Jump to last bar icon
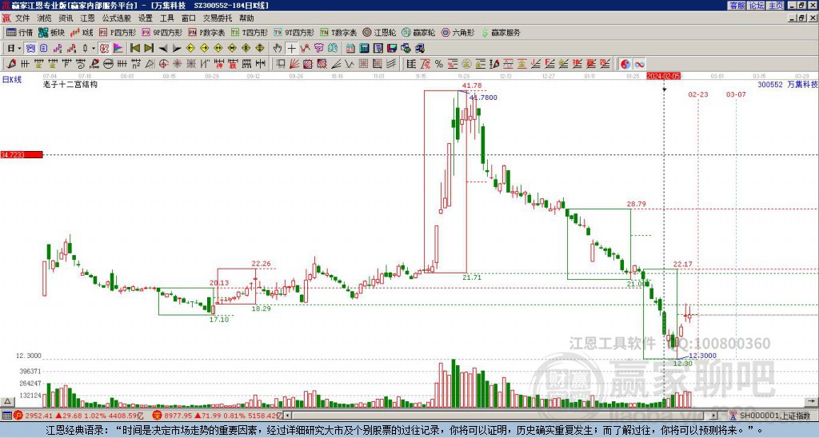Screen dimensions: 819x438 click(x=149, y=49)
